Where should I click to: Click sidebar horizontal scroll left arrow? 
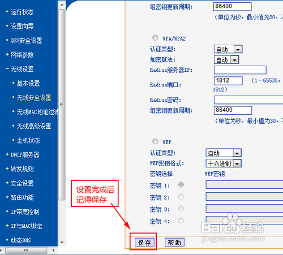[x=1, y=250]
